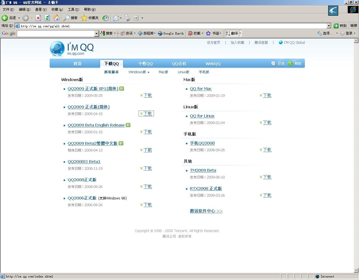Open Favorites via the star icon
The width and height of the screenshot is (359, 280).
point(84,18)
